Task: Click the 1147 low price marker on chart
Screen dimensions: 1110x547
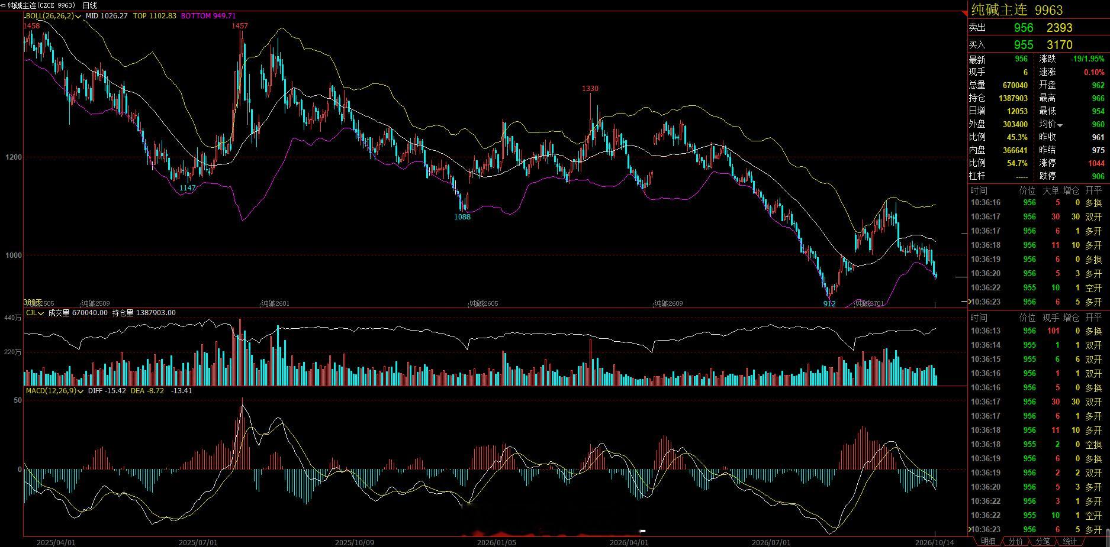Action: click(x=188, y=188)
